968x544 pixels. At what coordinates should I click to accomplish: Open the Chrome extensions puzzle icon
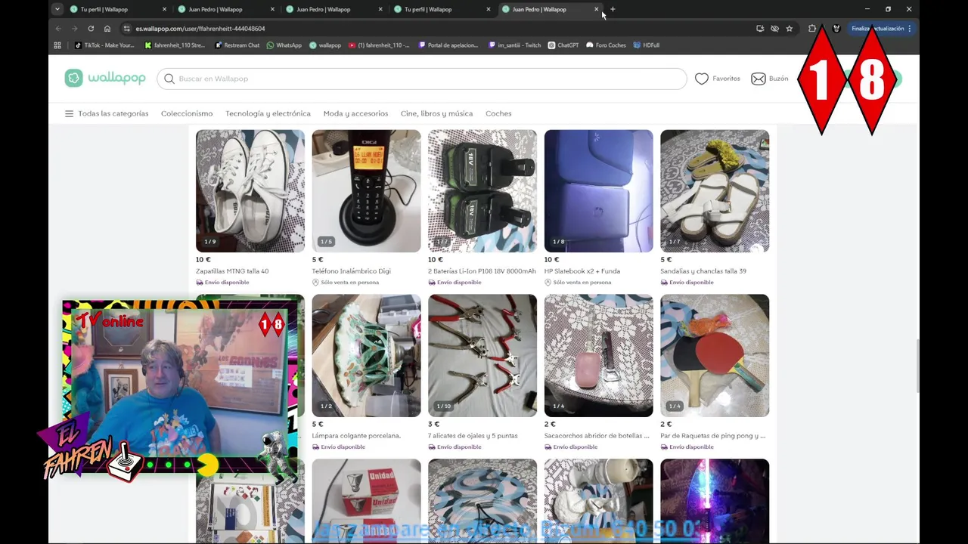tap(812, 29)
